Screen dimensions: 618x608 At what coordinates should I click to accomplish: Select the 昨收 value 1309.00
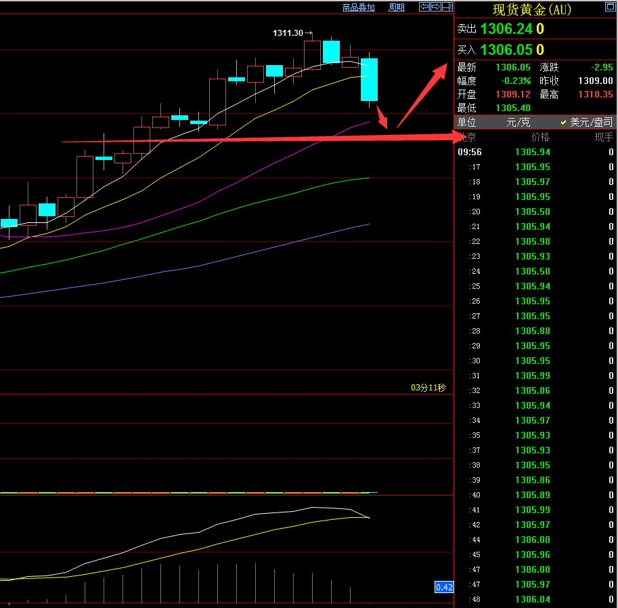point(596,81)
